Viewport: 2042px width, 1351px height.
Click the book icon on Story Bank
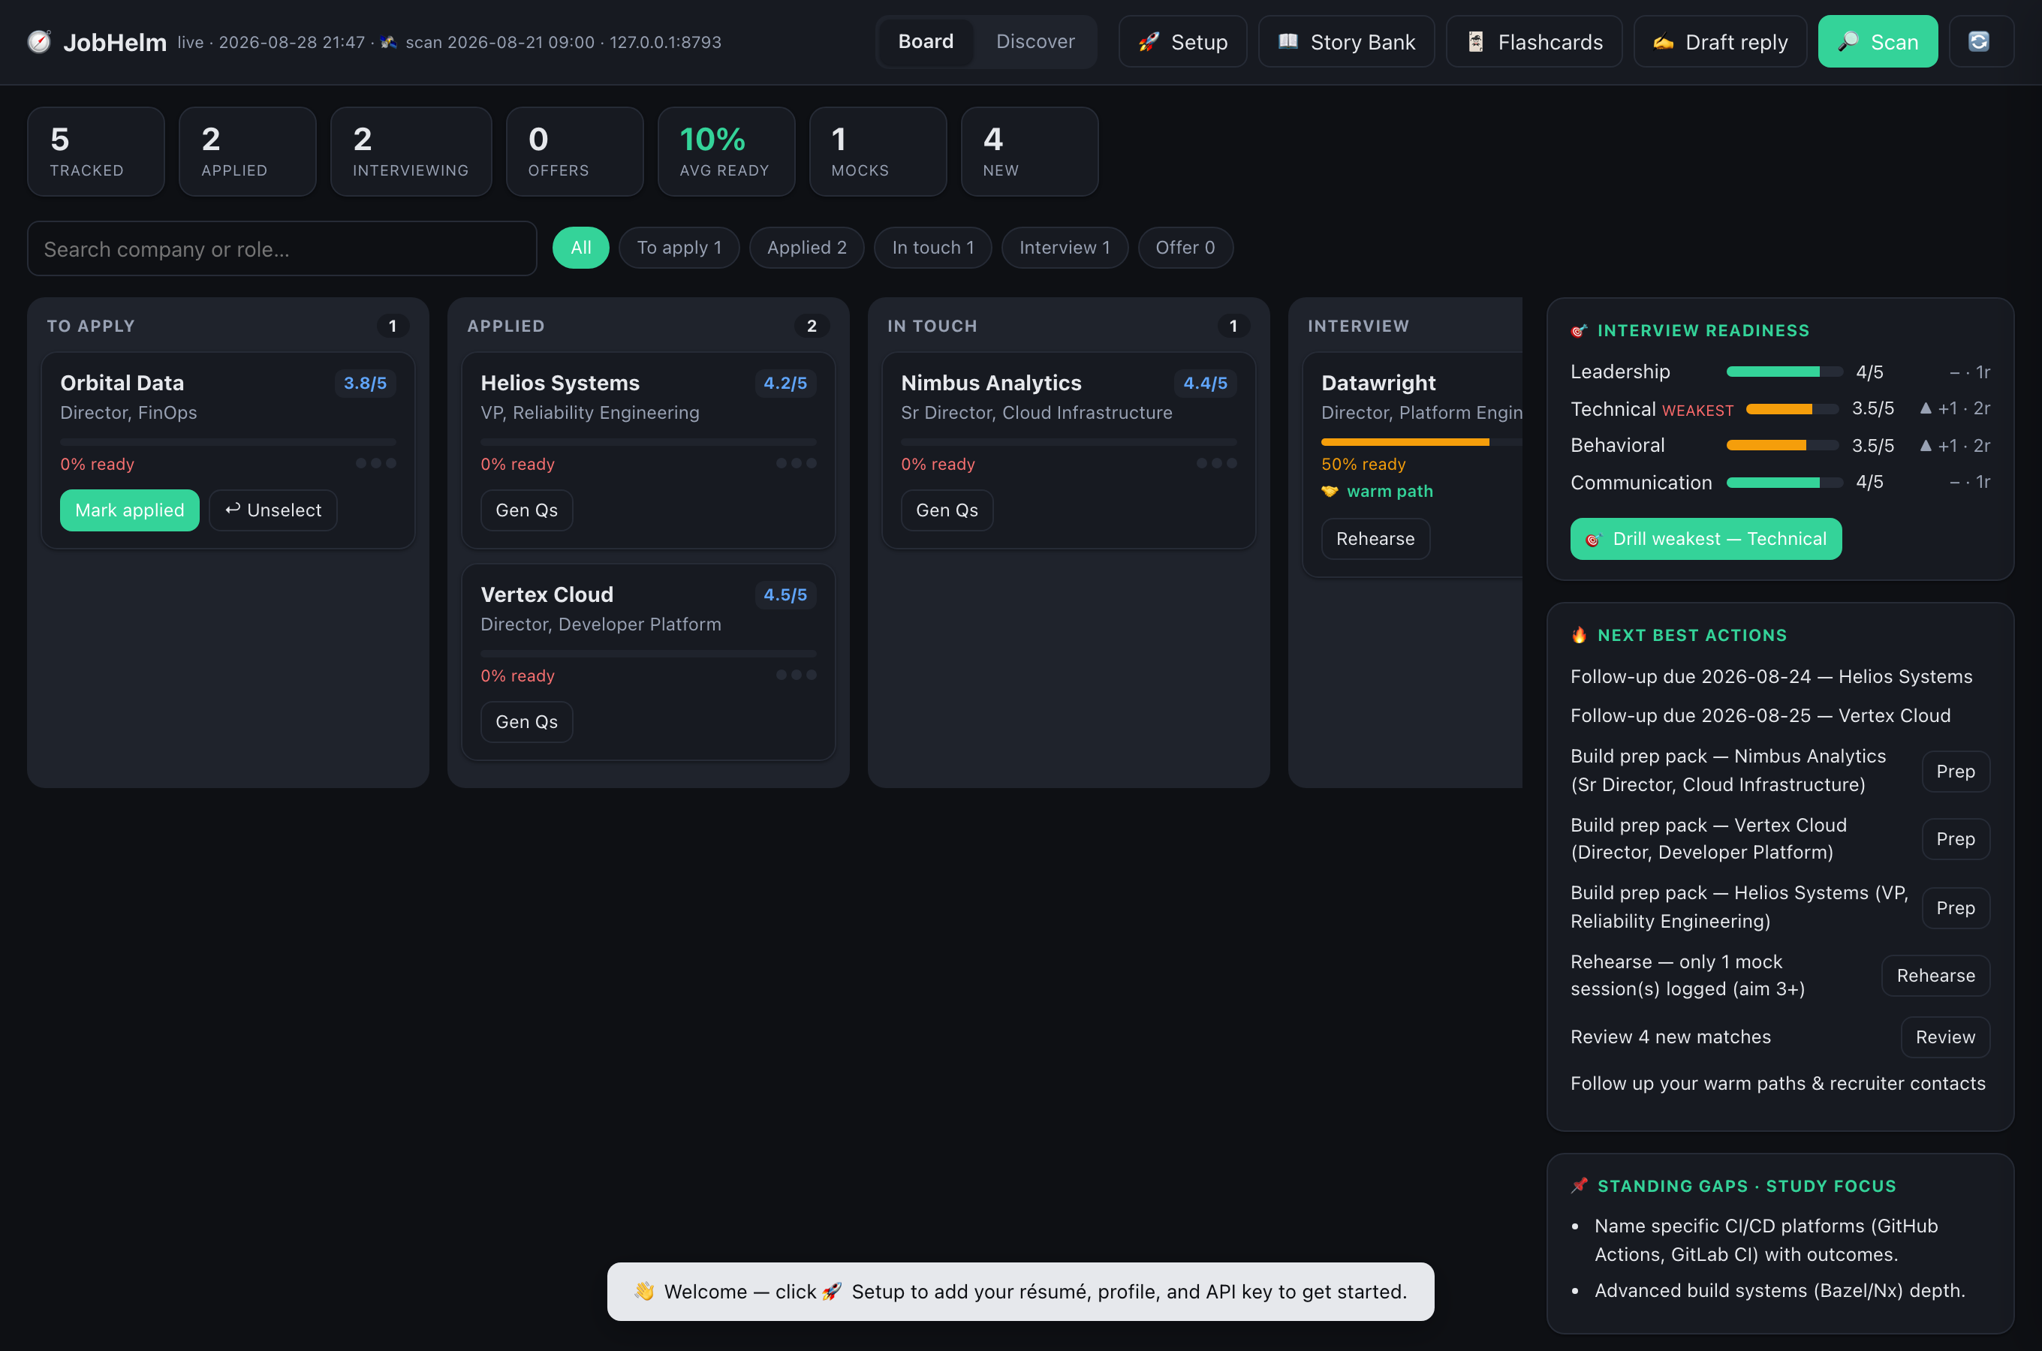pos(1288,41)
